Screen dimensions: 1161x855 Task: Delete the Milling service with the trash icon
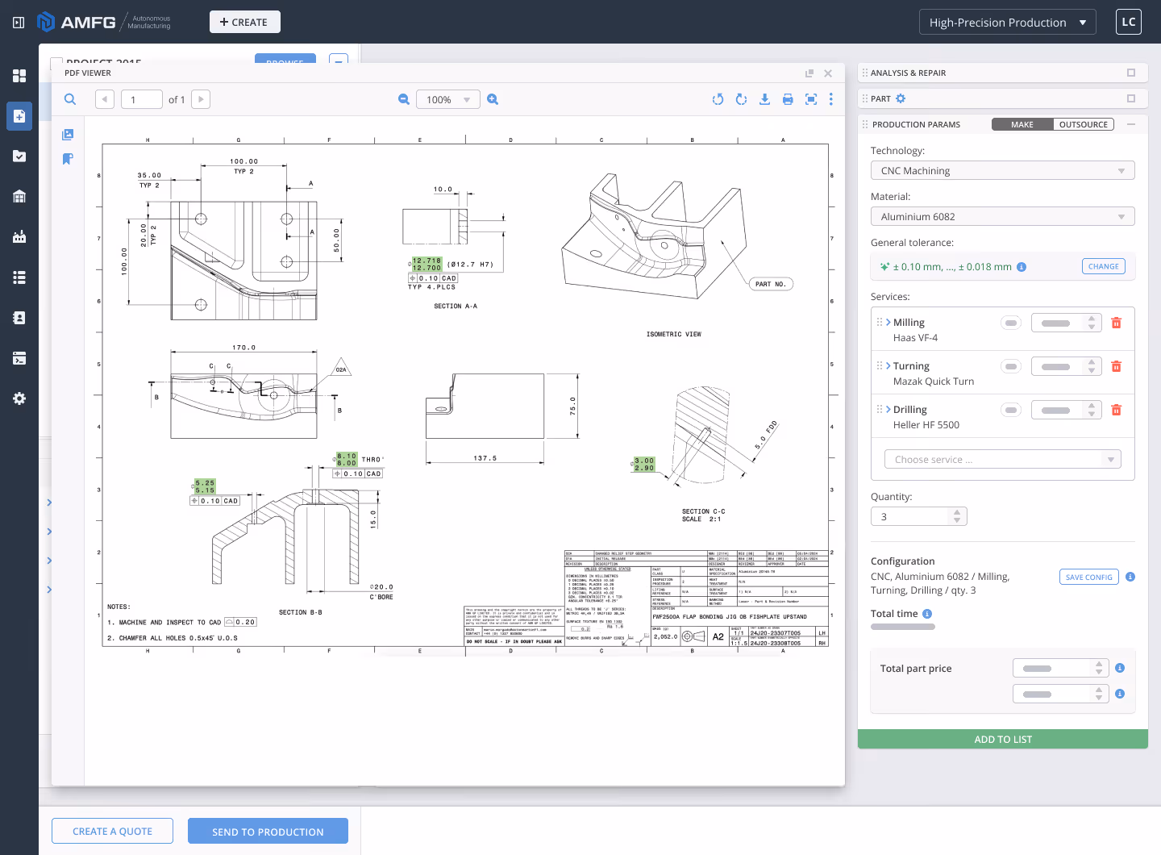point(1117,322)
